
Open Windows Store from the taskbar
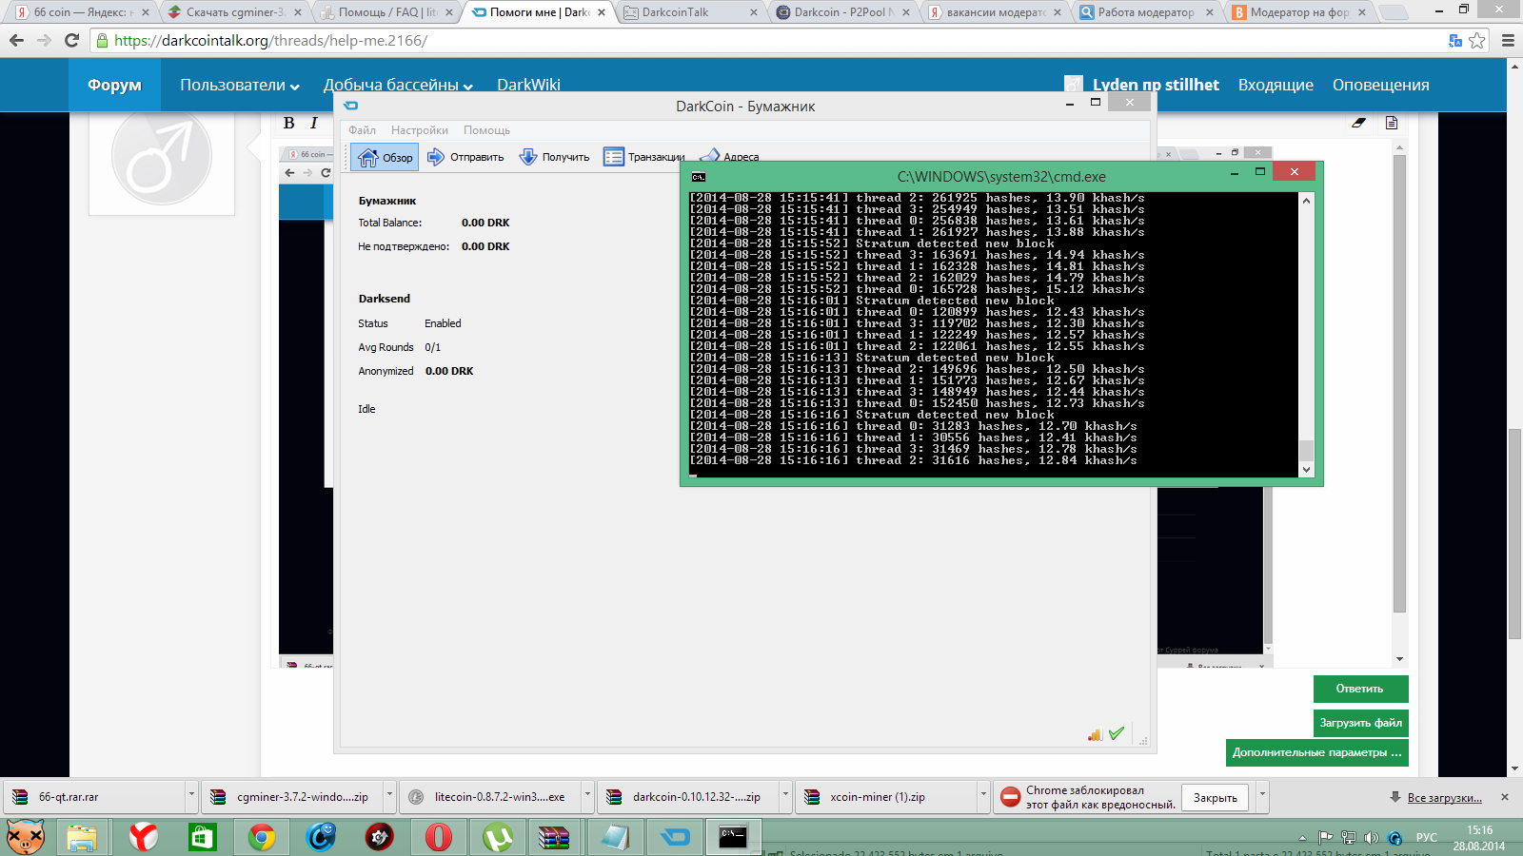pos(203,837)
